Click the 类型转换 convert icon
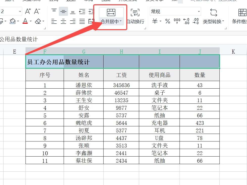The height and width of the screenshot is (185, 247). point(214,12)
